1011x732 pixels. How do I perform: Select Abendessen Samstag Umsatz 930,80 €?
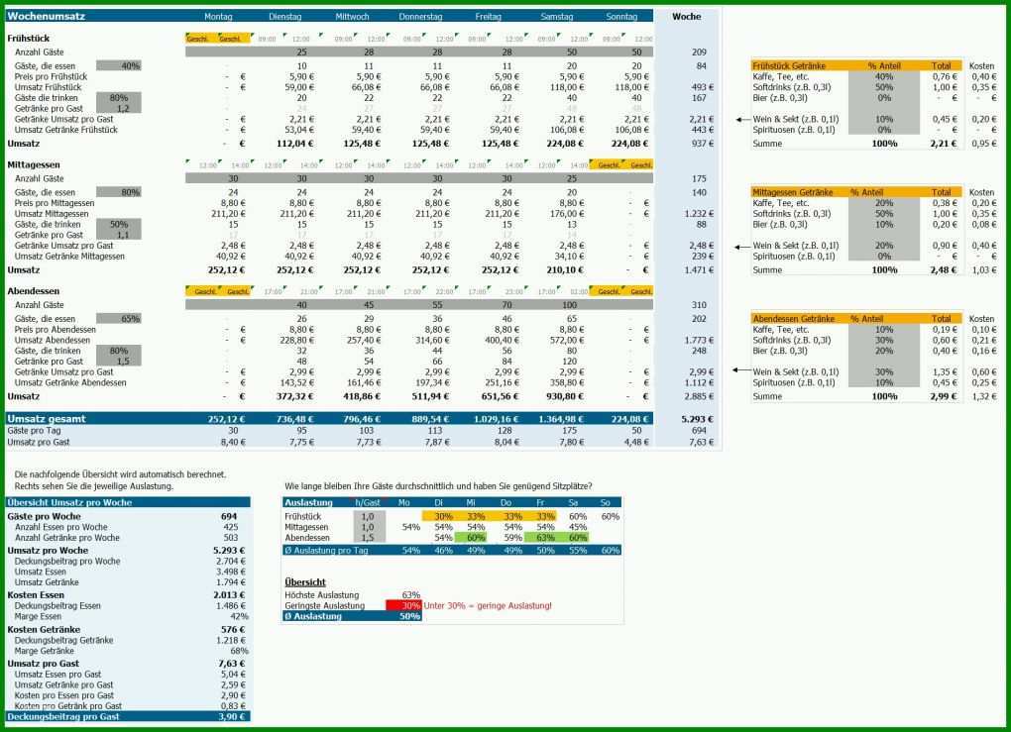tap(565, 395)
